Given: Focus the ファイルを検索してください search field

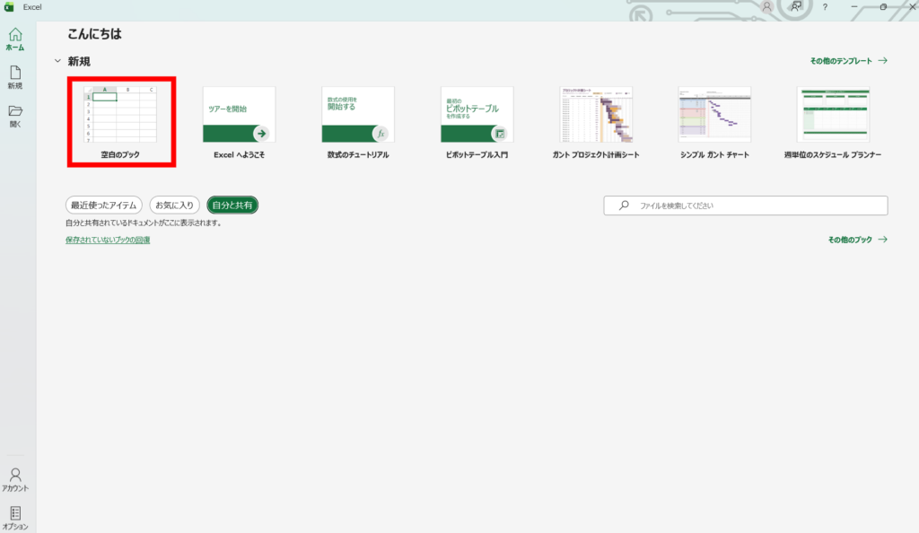Looking at the screenshot, I should tap(746, 205).
